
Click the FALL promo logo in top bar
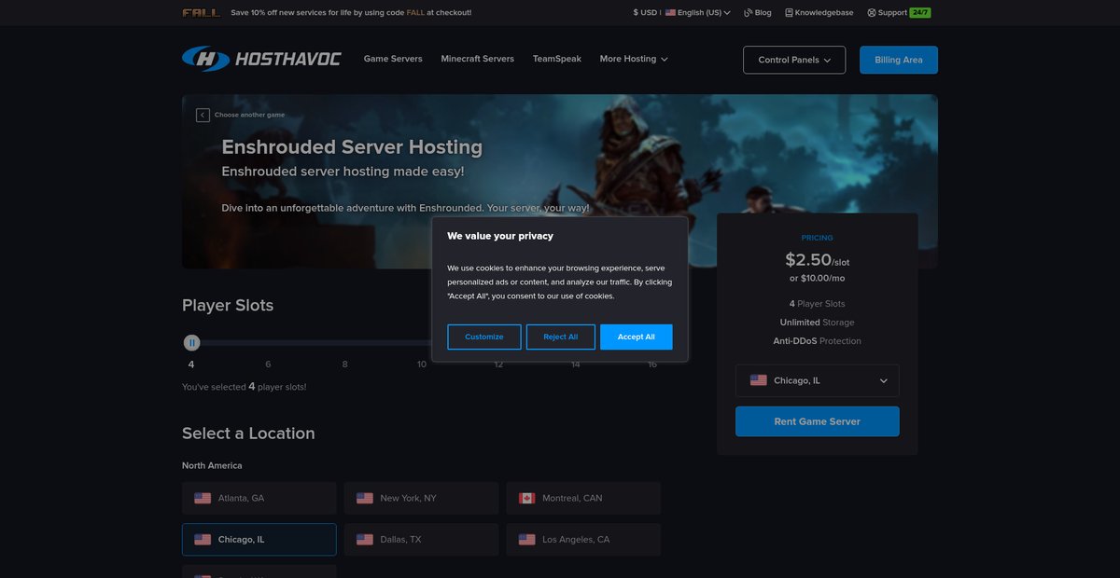pyautogui.click(x=202, y=13)
